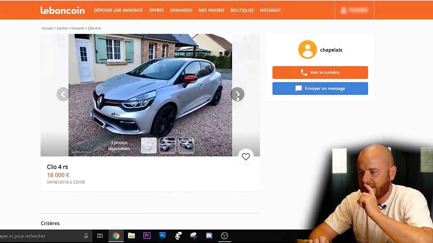Open Task View on the taskbar

pyautogui.click(x=100, y=236)
